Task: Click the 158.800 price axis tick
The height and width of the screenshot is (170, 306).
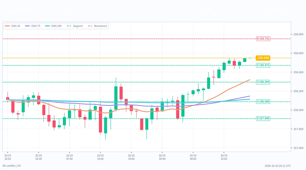Action: click(298, 34)
